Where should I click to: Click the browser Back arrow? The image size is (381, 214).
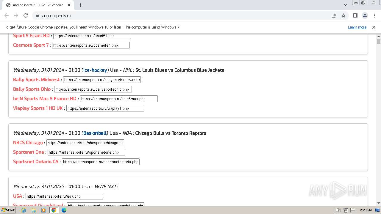click(7, 15)
